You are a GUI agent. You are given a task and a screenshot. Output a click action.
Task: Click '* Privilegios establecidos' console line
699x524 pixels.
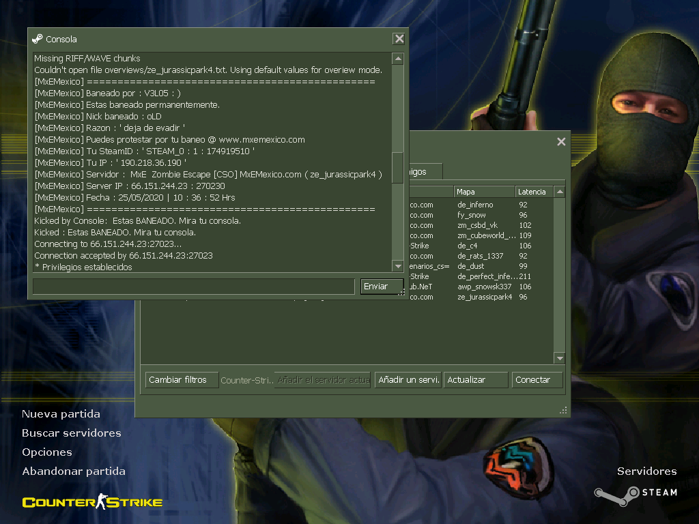[83, 267]
